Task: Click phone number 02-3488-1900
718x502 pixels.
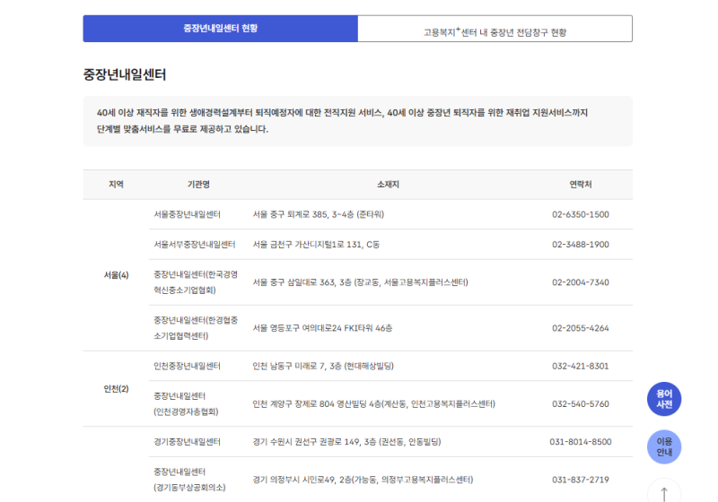Action: pos(580,245)
